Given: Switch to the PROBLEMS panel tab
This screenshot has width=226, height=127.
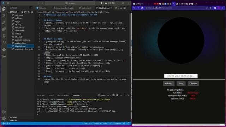Looking at the screenshot, I should 41,95.
